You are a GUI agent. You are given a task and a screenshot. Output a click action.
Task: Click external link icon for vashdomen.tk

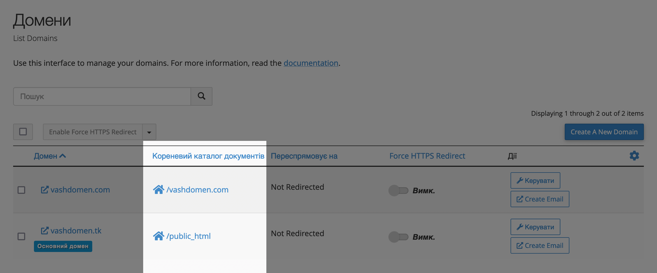pyautogui.click(x=45, y=231)
